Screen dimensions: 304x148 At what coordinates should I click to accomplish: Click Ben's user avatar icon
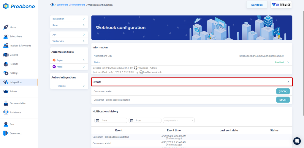coord(6,124)
